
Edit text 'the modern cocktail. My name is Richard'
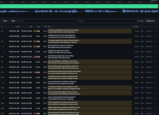pos(90,41)
